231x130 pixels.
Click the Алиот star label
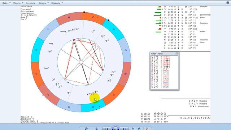tap(203, 31)
